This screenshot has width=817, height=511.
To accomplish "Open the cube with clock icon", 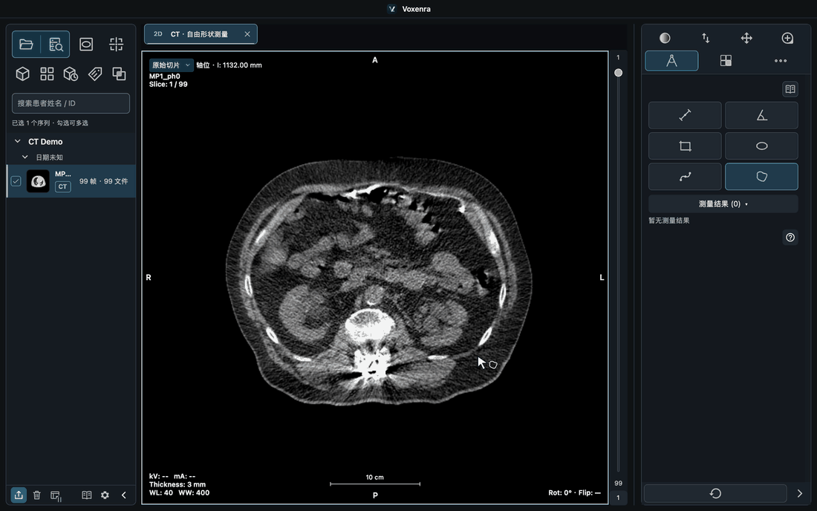I will pyautogui.click(x=71, y=74).
